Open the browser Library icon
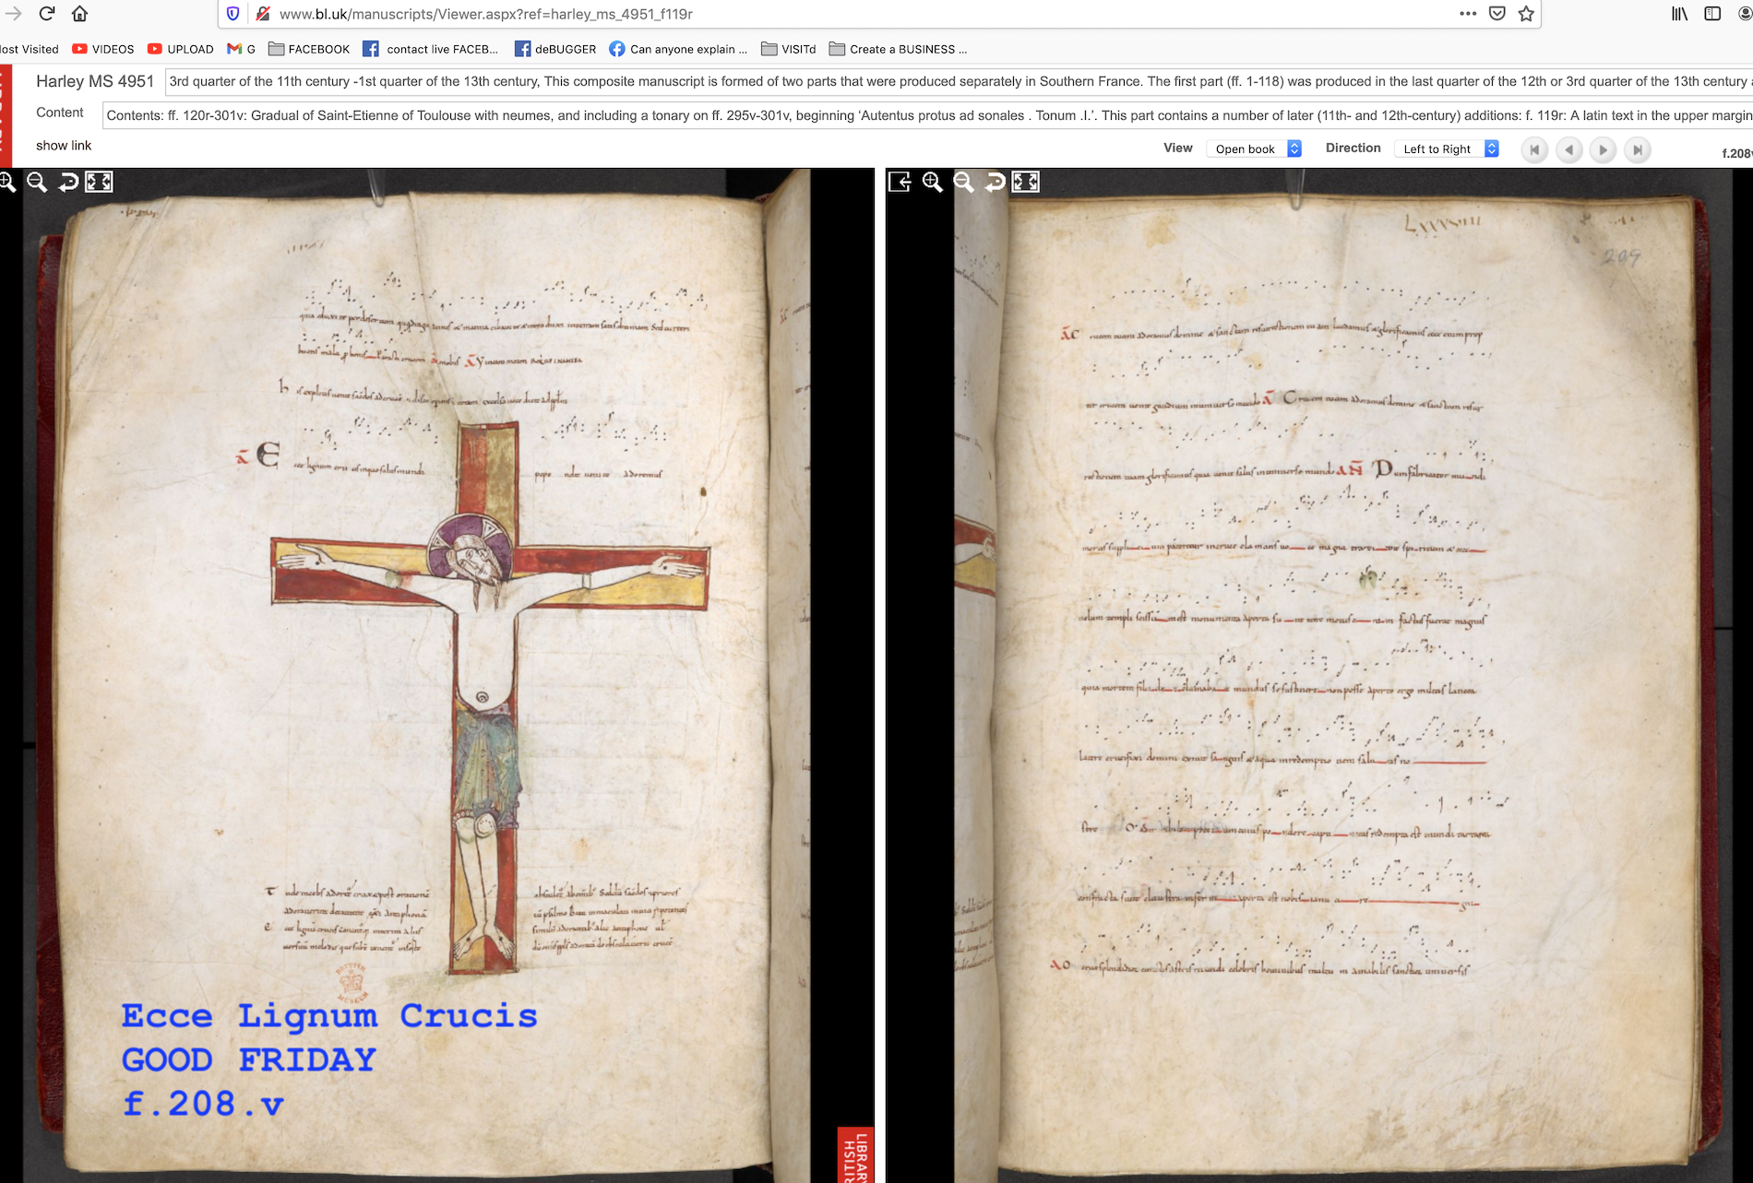 click(1679, 14)
